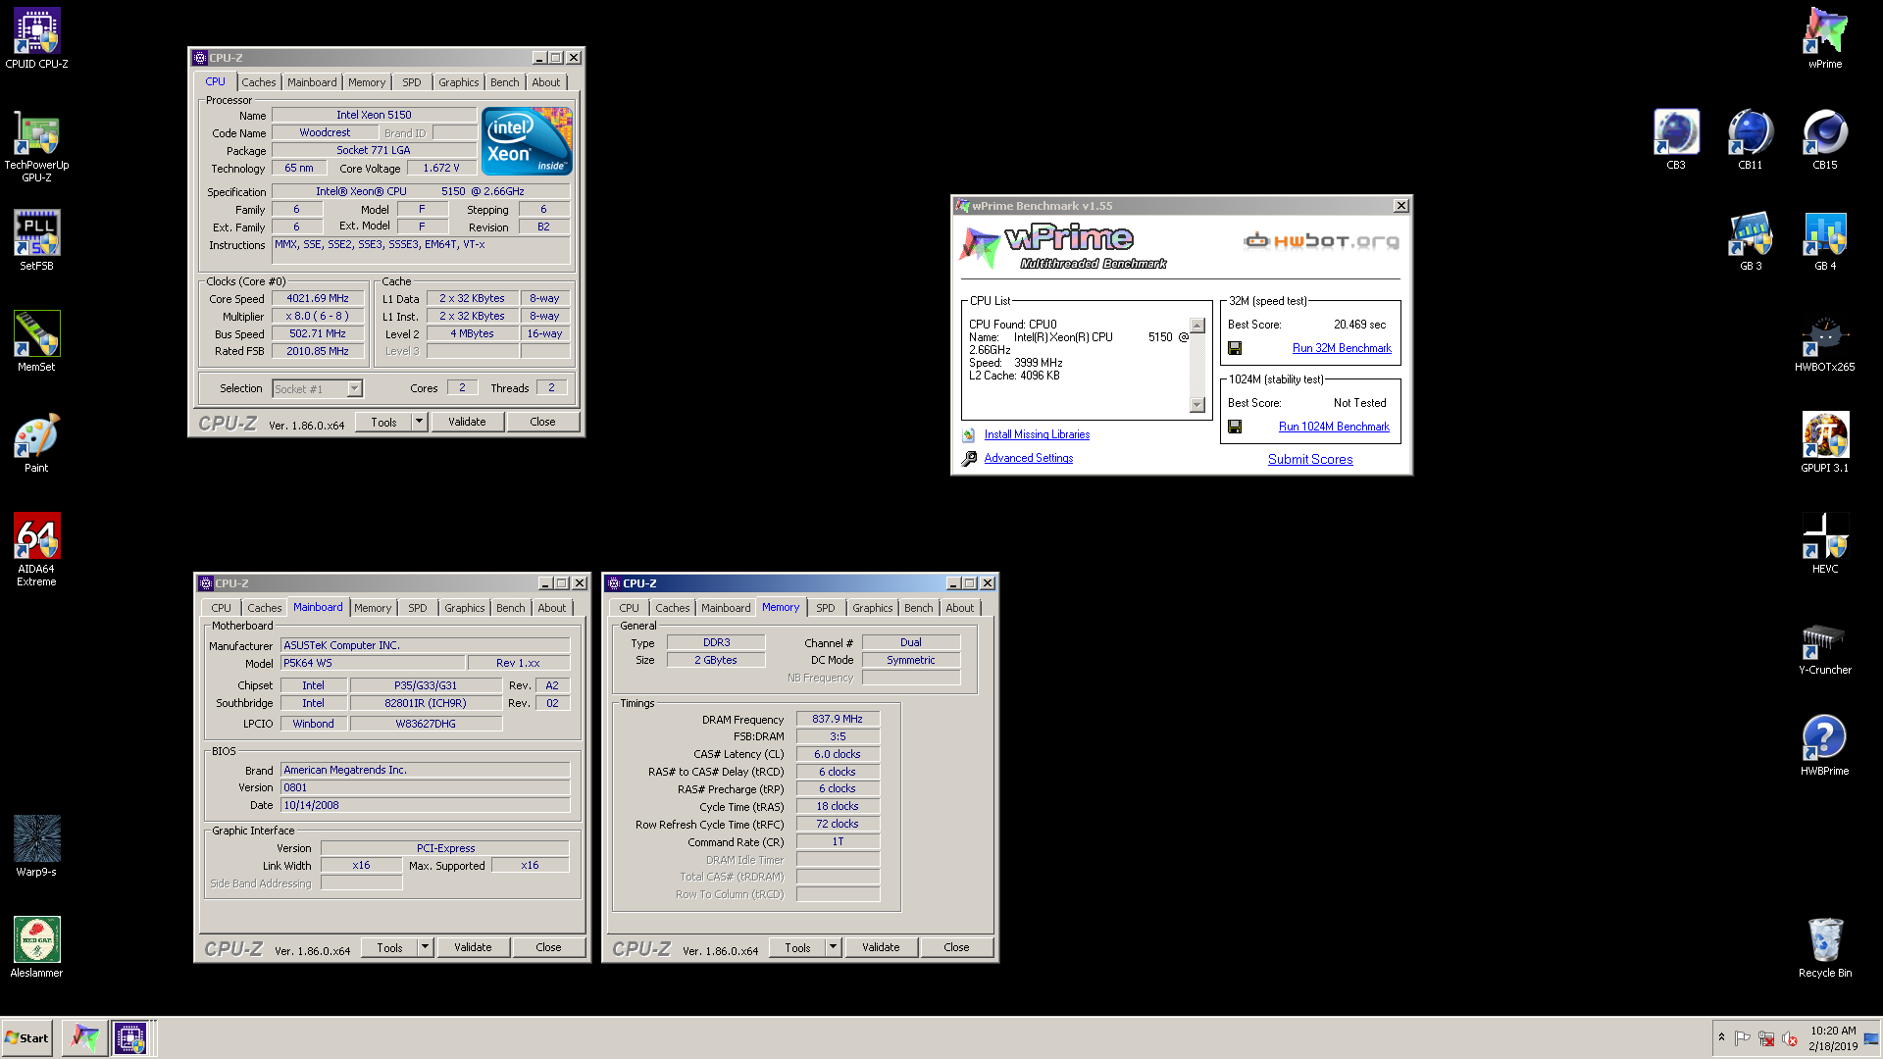The image size is (1883, 1059).
Task: Launch the wPrime desktop shortcut
Action: pyautogui.click(x=1825, y=38)
